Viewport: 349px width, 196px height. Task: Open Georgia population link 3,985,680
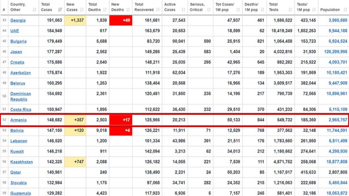pos(338,20)
